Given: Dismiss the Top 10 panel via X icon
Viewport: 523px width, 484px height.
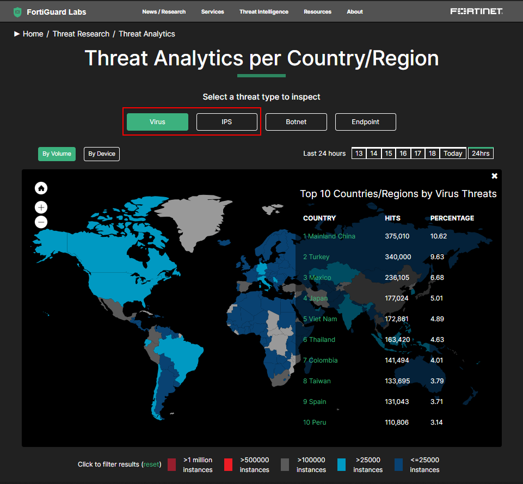Looking at the screenshot, I should click(x=494, y=176).
